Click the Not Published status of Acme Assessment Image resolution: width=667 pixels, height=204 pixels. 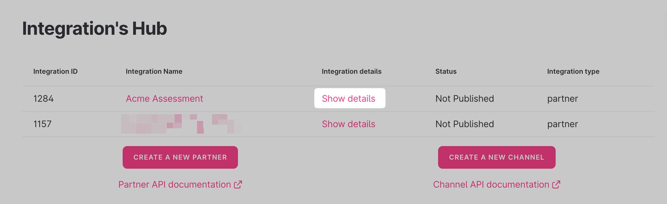pos(465,99)
